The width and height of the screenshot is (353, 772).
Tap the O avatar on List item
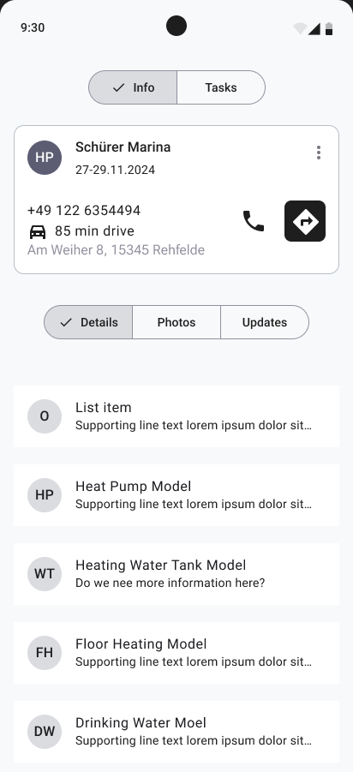coord(45,416)
